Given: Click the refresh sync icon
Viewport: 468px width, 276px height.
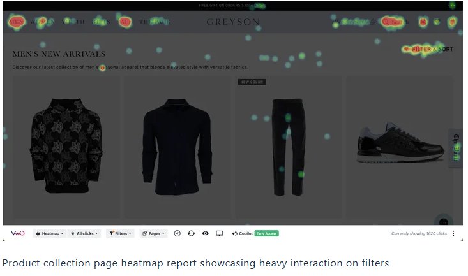Looking at the screenshot, I should tap(192, 233).
